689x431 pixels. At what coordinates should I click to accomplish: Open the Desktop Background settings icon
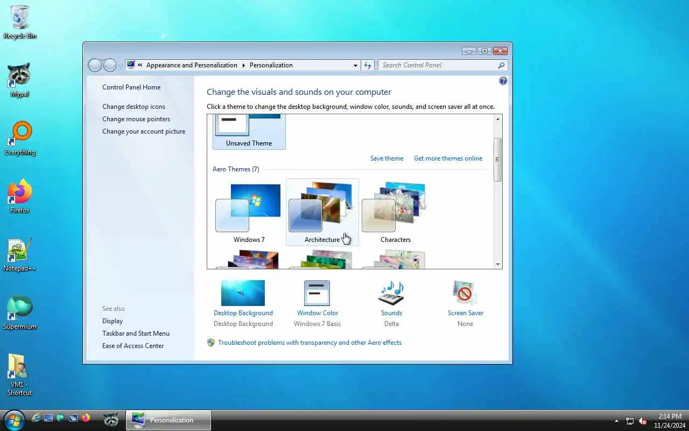click(243, 293)
